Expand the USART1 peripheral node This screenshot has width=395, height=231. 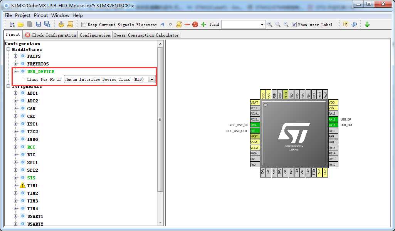click(16, 216)
